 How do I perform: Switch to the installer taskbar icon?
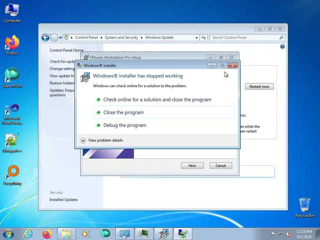[x=163, y=234]
